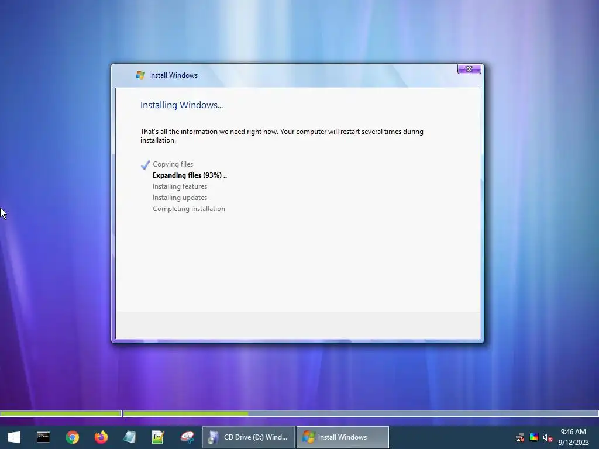This screenshot has height=449, width=599.
Task: Click the first green setup progress bar
Action: (x=61, y=413)
